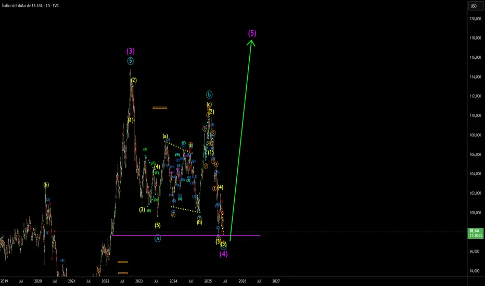The width and height of the screenshot is (485, 286).
Task: Select the yellow (b) label above 2020 peak
Action: pyautogui.click(x=46, y=185)
